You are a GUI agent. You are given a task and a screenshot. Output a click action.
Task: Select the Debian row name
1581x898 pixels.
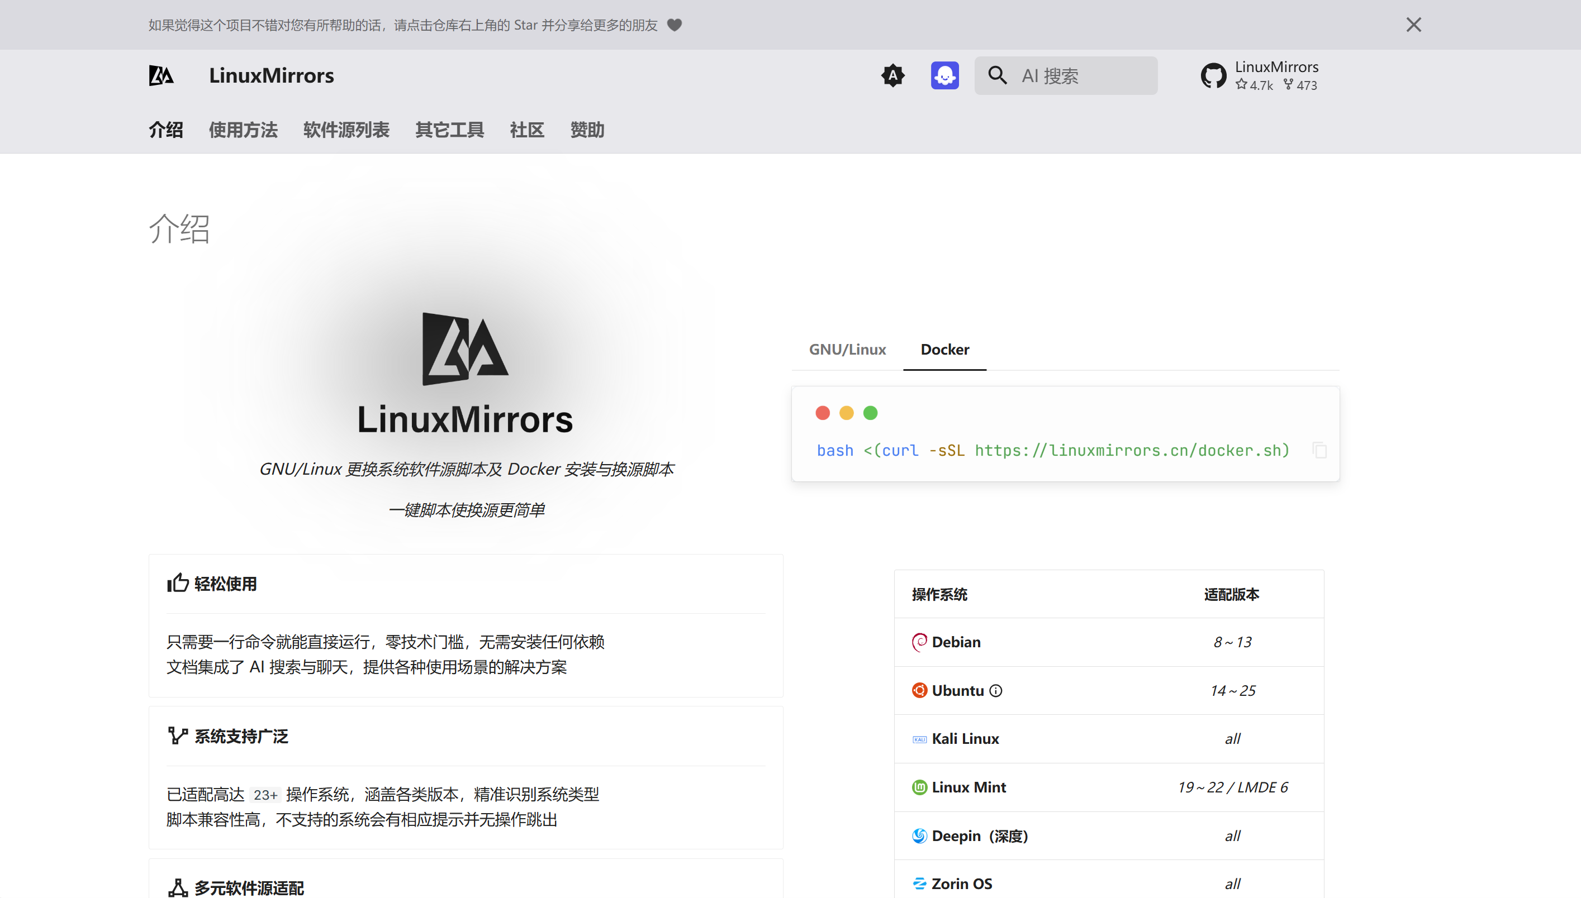956,642
